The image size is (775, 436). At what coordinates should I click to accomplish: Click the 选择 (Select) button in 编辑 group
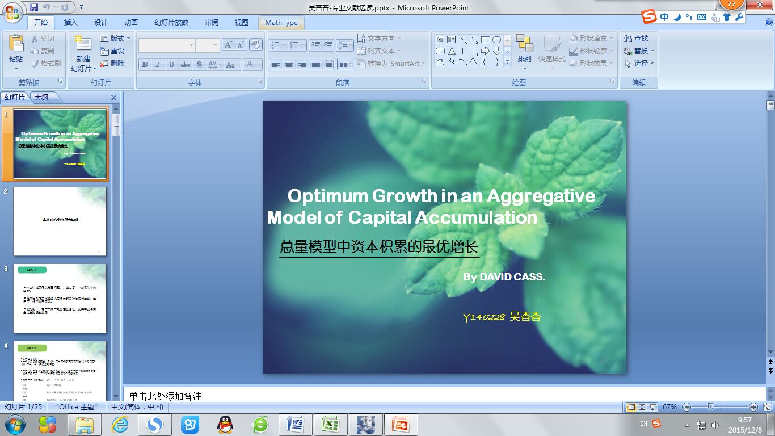pos(641,64)
